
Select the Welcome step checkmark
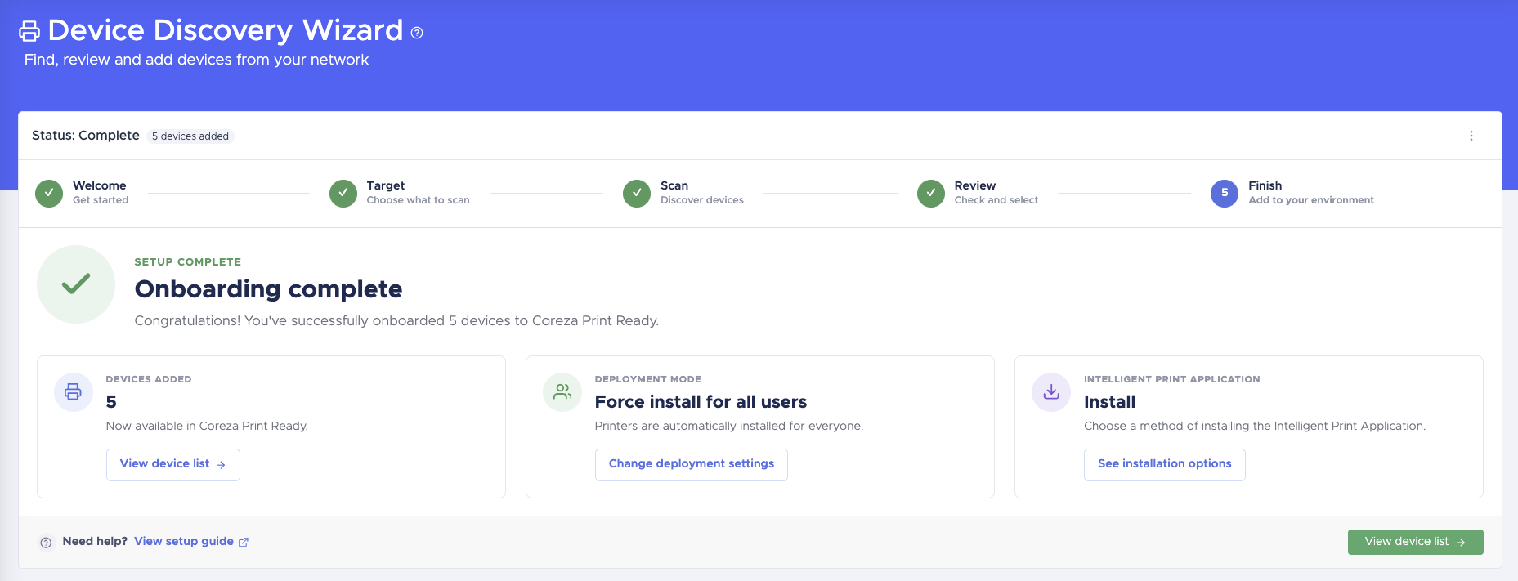click(49, 194)
